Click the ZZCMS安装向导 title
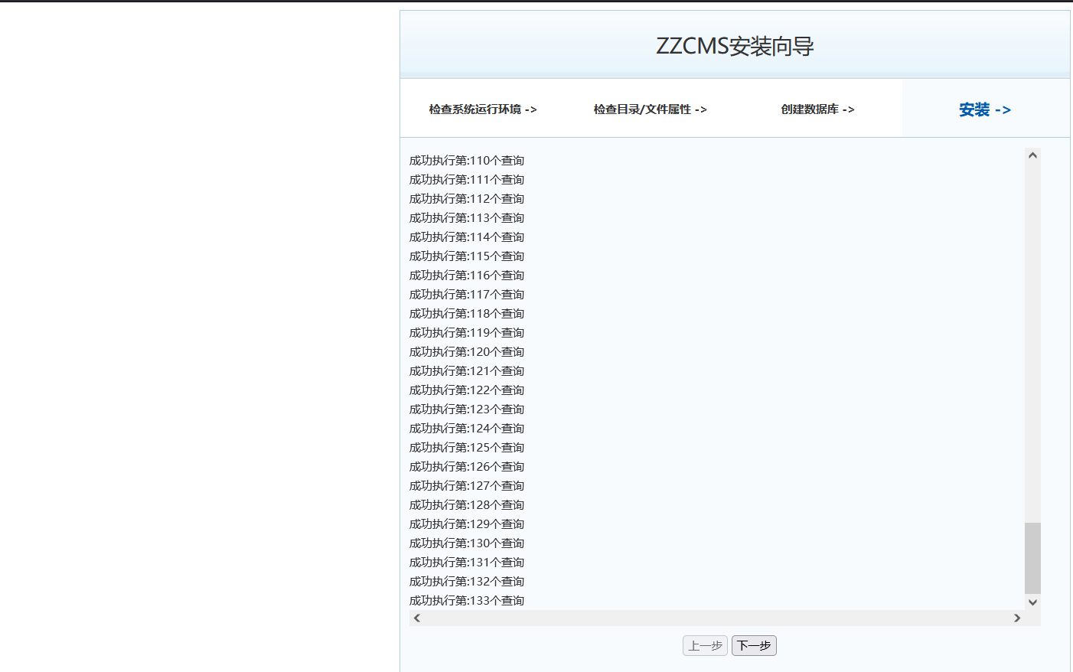The width and height of the screenshot is (1073, 672). point(734,46)
